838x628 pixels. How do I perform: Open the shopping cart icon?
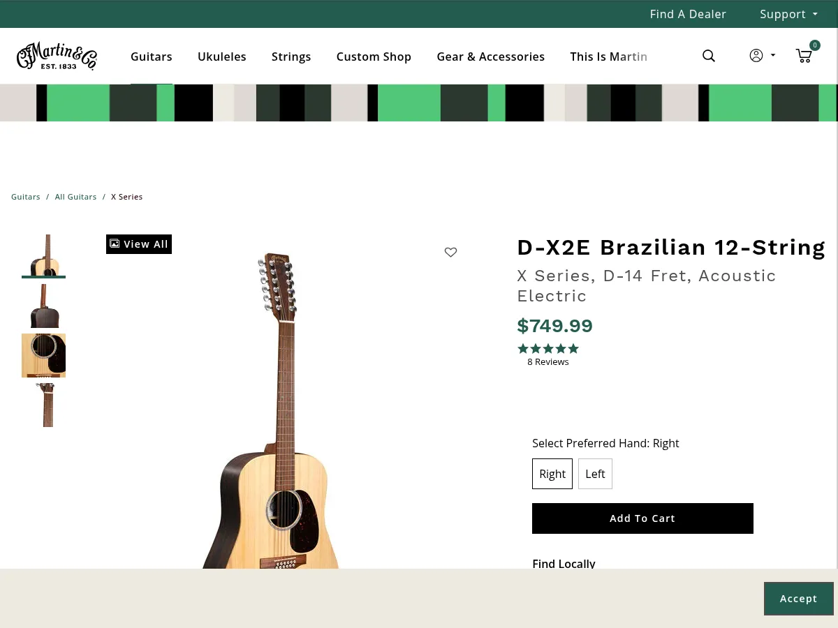point(804,56)
